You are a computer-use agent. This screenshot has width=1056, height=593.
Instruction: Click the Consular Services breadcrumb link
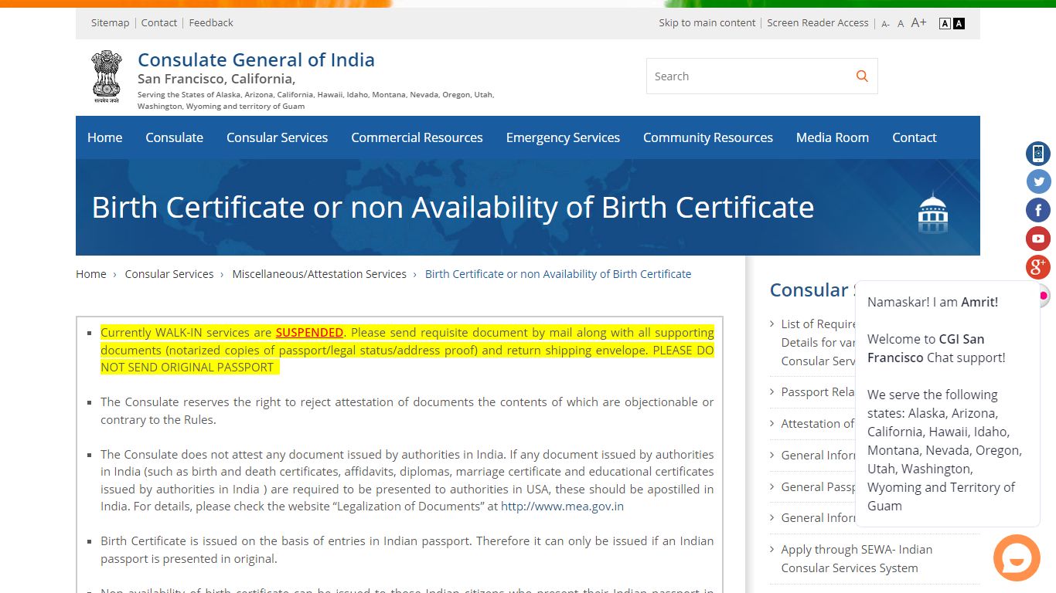(x=169, y=274)
